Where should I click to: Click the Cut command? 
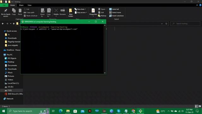point(27,9)
